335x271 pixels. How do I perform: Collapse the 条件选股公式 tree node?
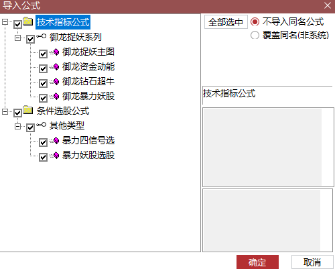click(5, 111)
